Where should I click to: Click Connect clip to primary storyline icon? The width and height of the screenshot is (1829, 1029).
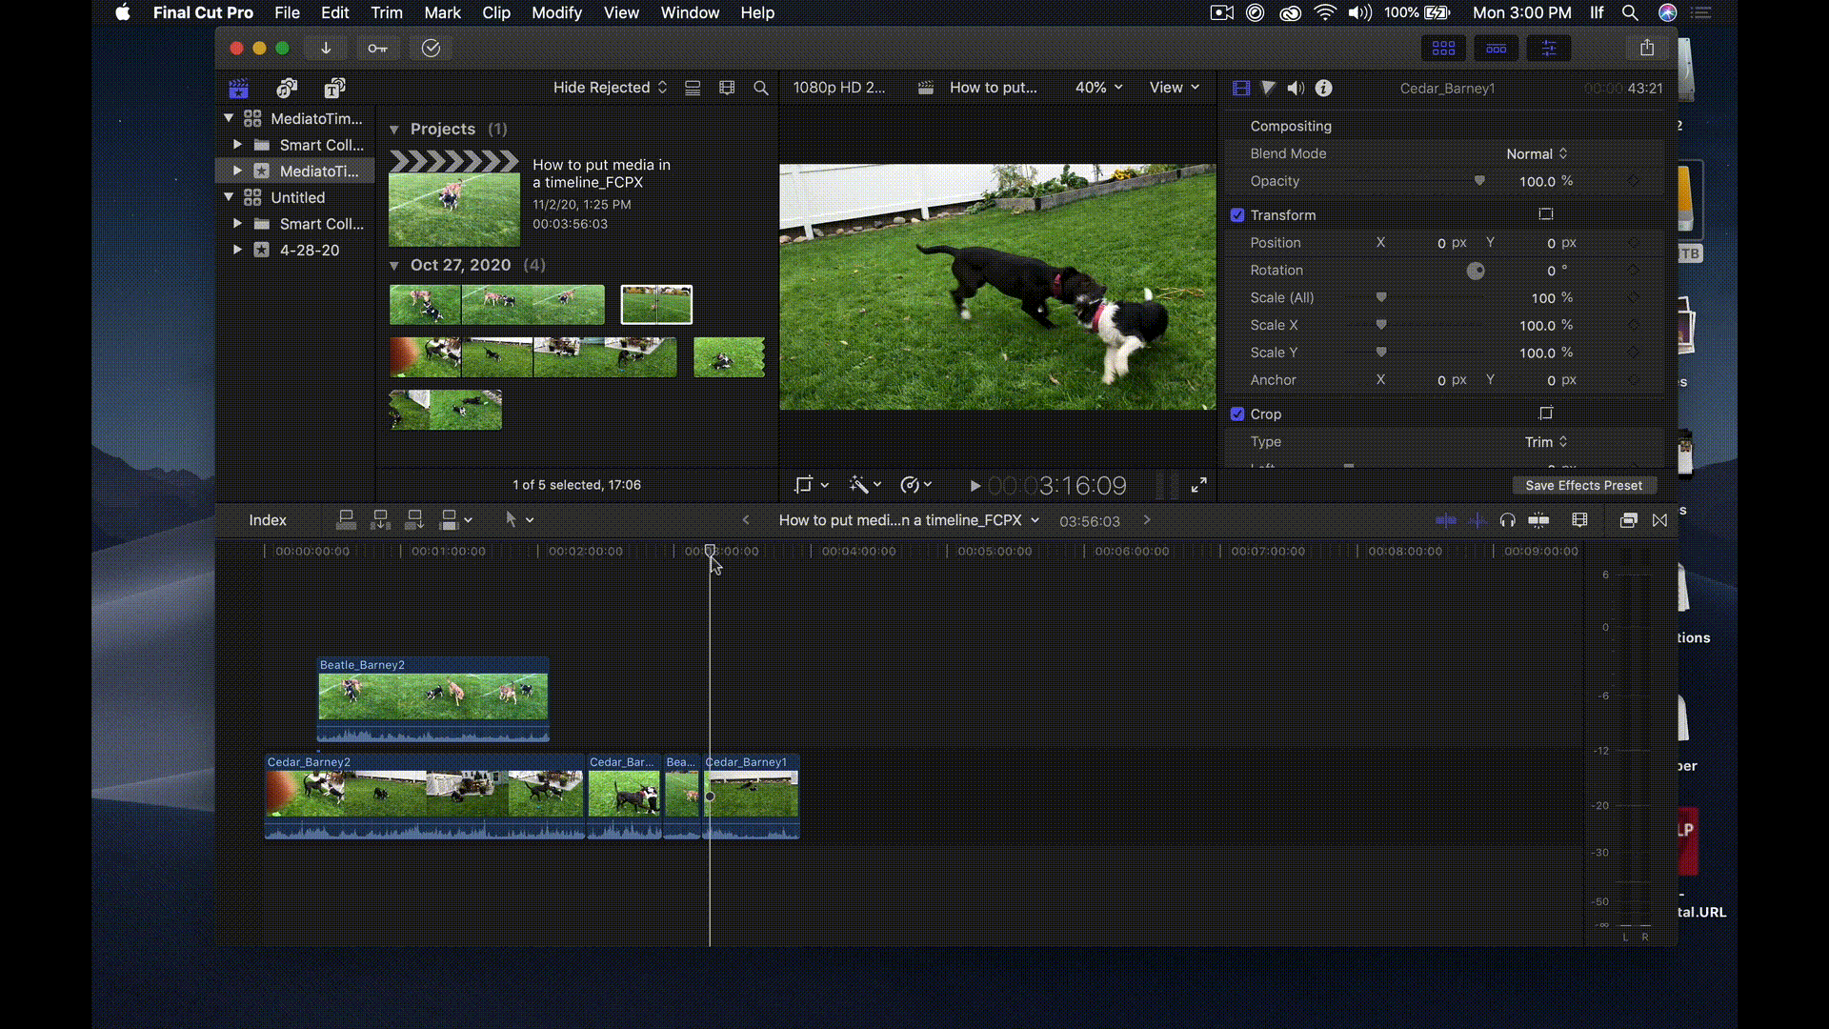pos(347,519)
